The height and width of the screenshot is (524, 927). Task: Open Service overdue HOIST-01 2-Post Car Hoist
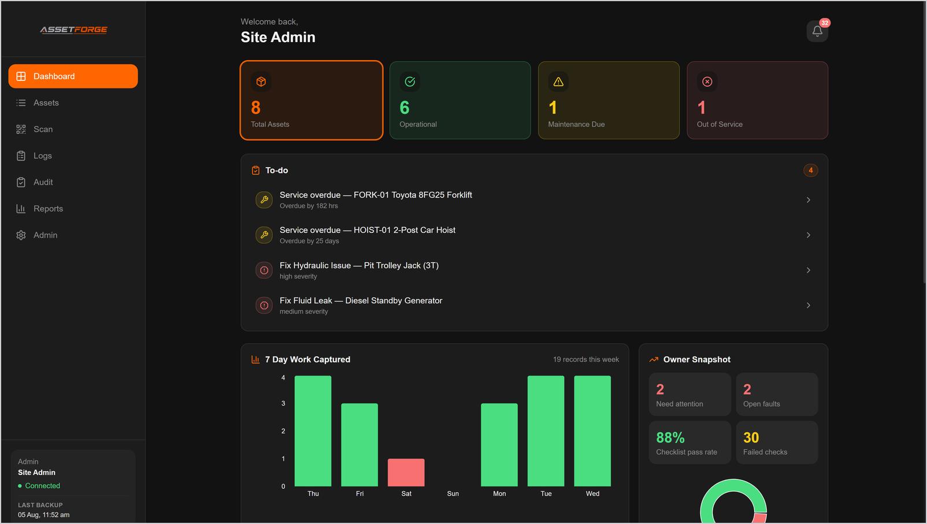pyautogui.click(x=534, y=235)
